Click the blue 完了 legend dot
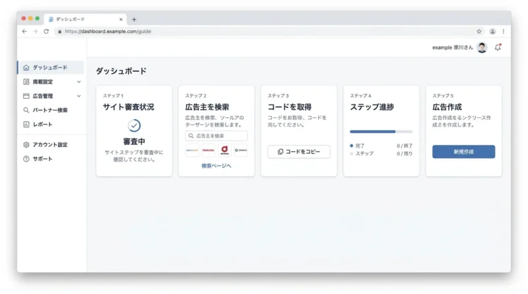 352,146
